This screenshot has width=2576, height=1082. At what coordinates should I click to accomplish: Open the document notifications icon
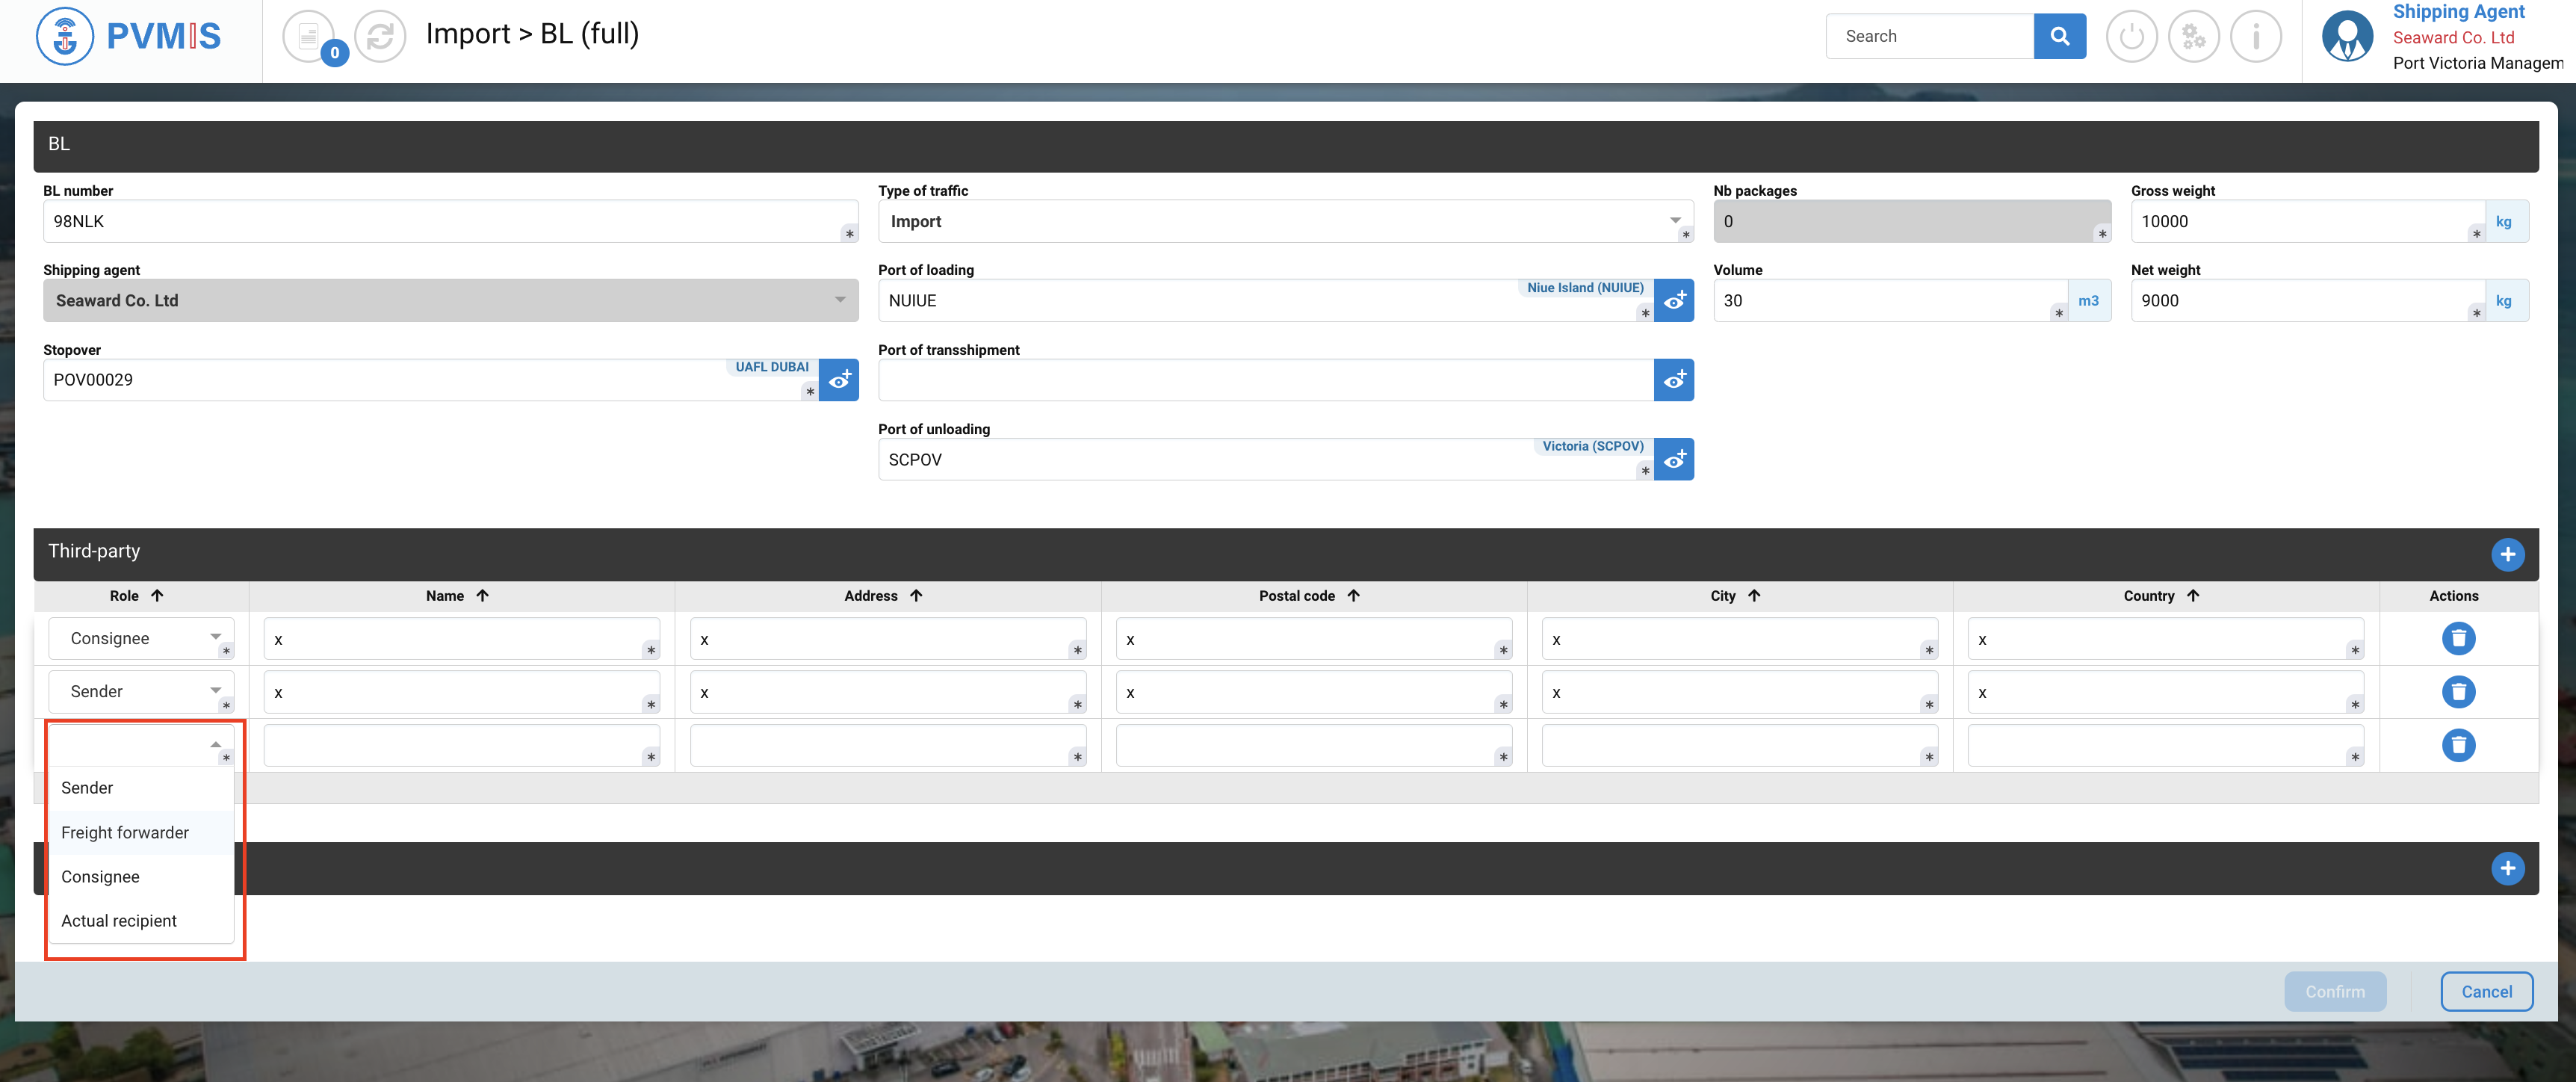tap(309, 37)
